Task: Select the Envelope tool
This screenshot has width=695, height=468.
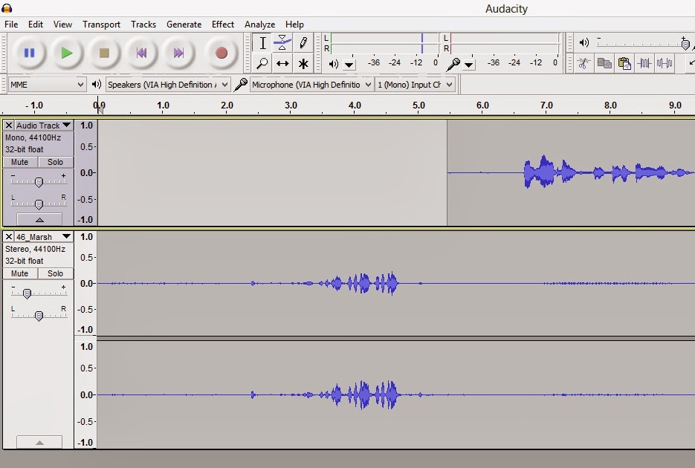Action: [282, 43]
